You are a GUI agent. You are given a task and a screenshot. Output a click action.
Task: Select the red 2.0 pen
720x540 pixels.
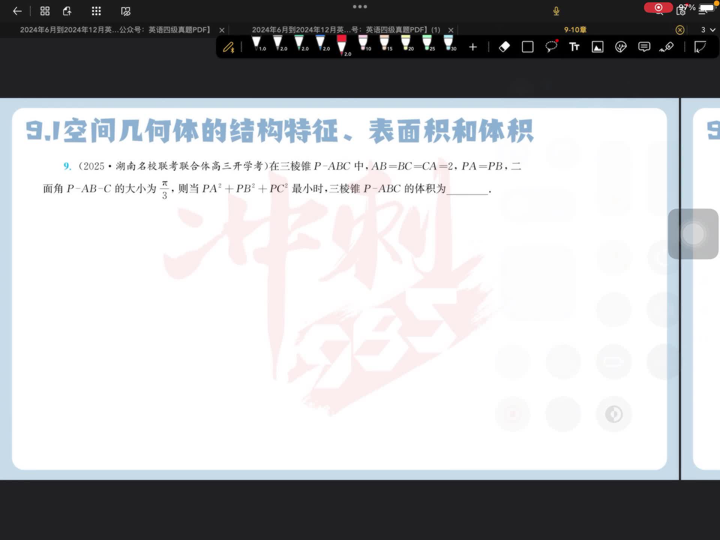[342, 45]
